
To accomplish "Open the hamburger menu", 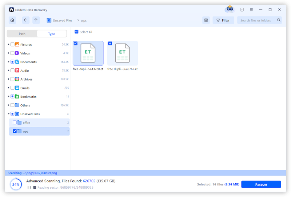I will [x=251, y=10].
